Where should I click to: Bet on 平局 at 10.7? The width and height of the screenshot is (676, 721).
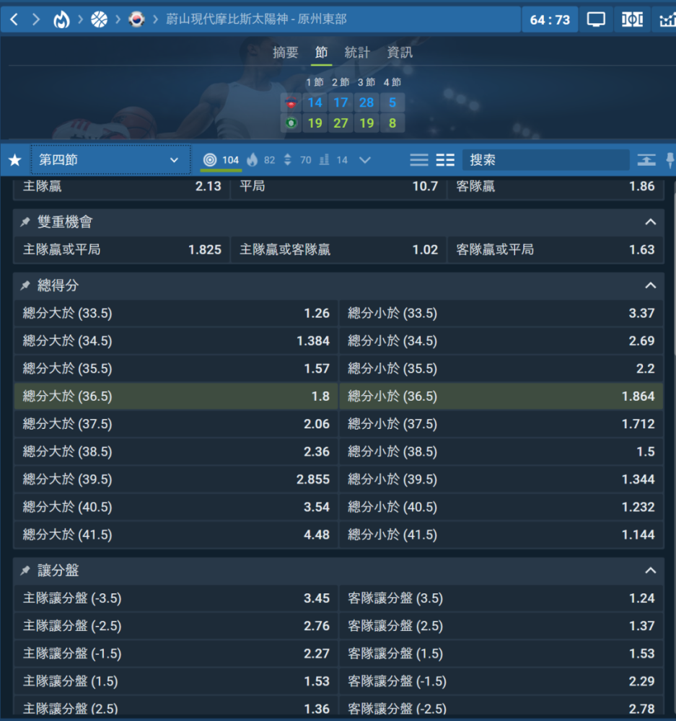pos(338,187)
